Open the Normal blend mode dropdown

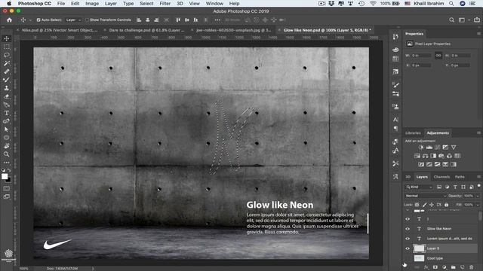426,196
